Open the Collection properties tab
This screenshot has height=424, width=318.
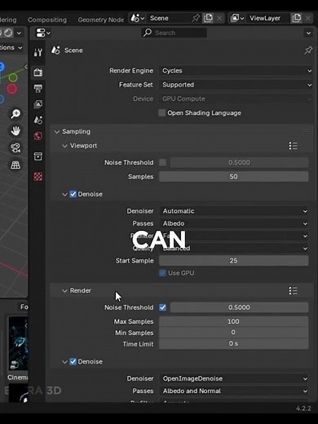click(38, 157)
